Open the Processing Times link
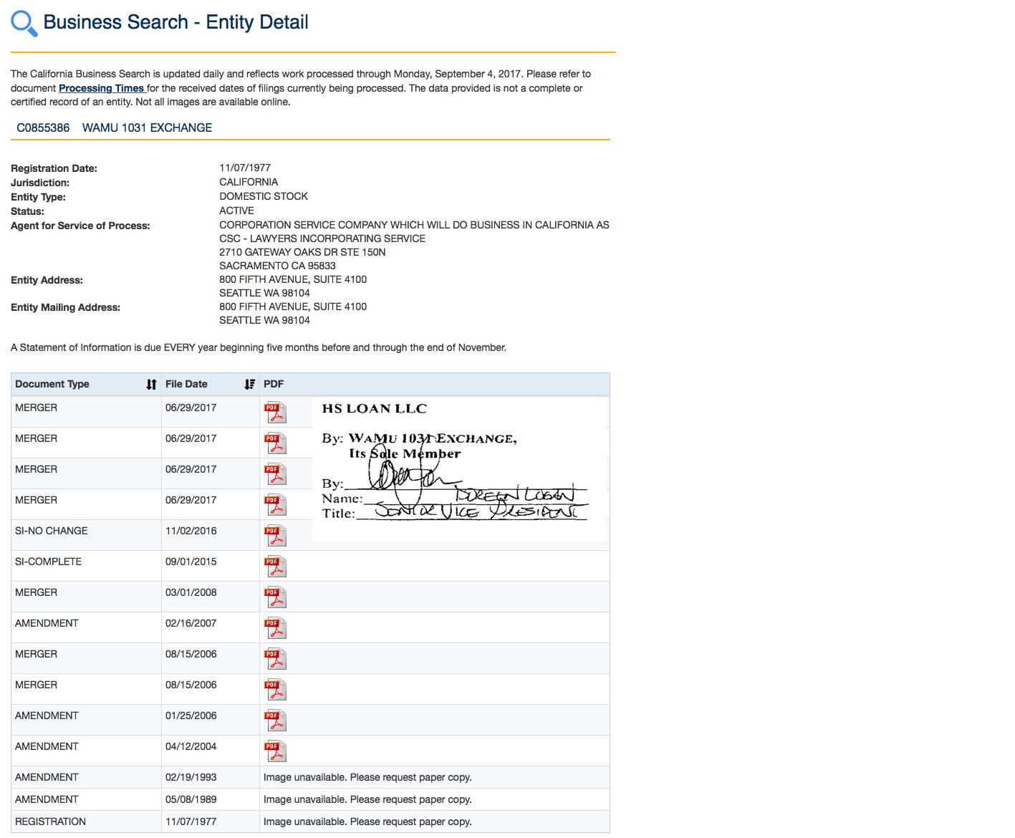 point(102,88)
